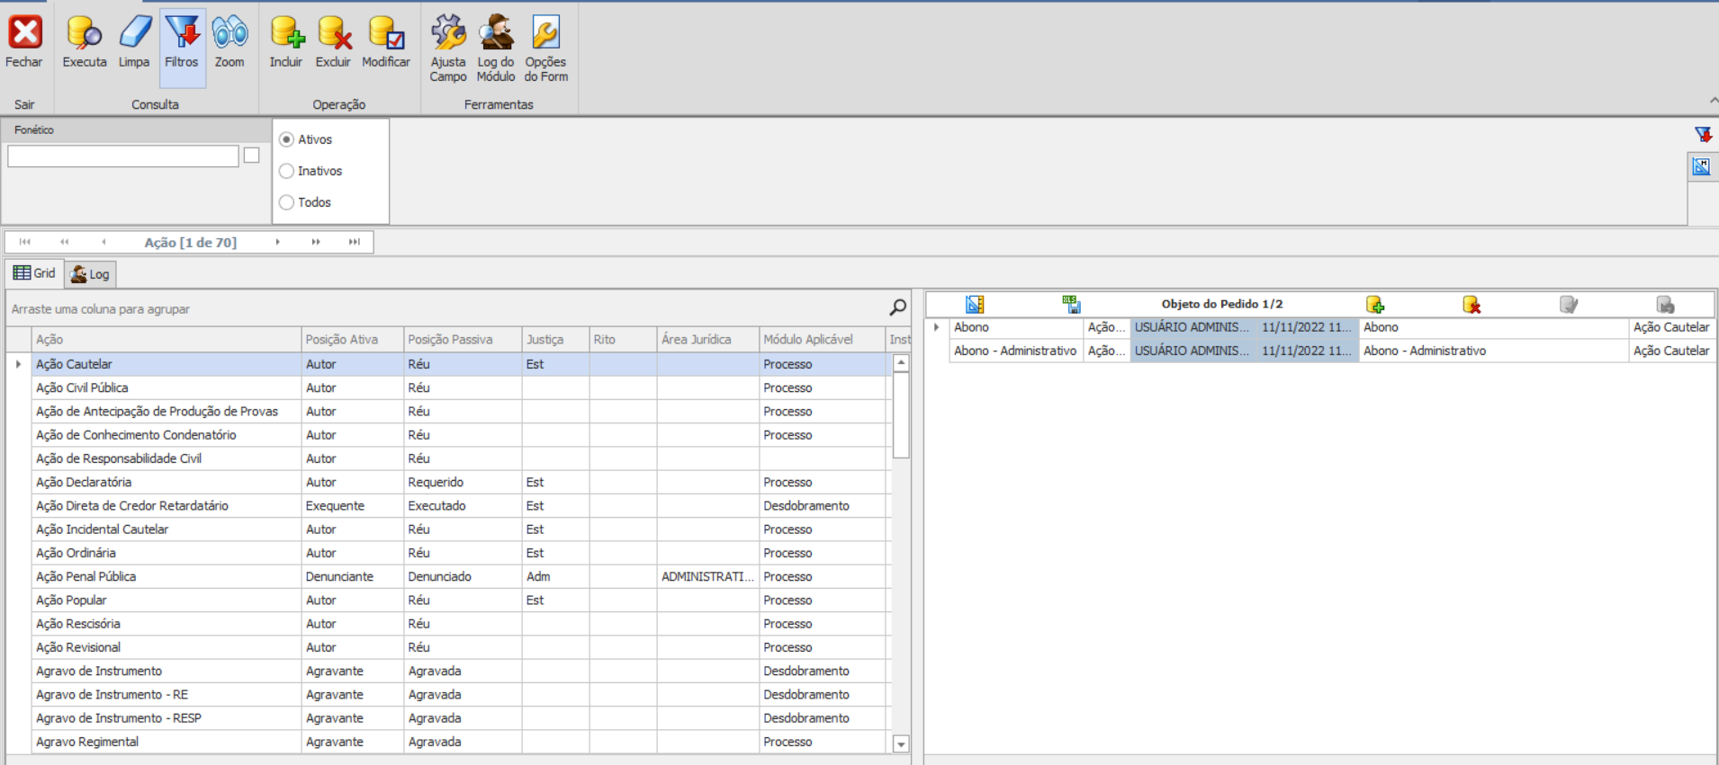Add record in Objeto do Pedido panel
The image size is (1719, 765).
1374,305
